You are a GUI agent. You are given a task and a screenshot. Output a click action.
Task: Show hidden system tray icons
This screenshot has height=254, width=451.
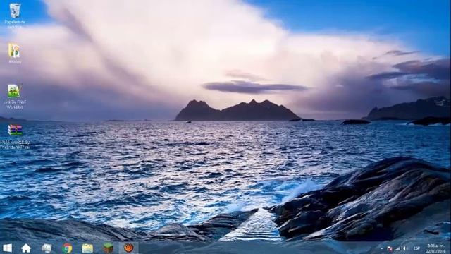[x=382, y=248]
